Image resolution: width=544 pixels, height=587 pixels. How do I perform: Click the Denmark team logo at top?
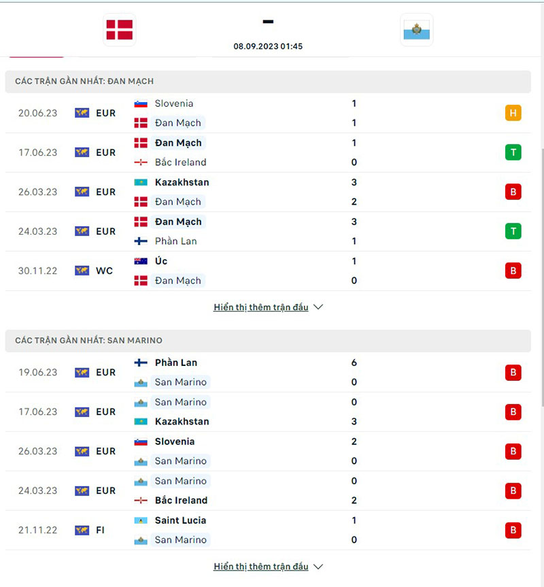pos(119,29)
